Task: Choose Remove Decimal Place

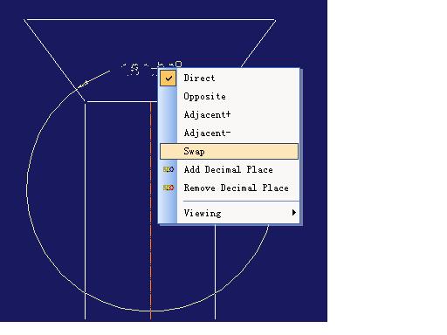Action: point(229,188)
